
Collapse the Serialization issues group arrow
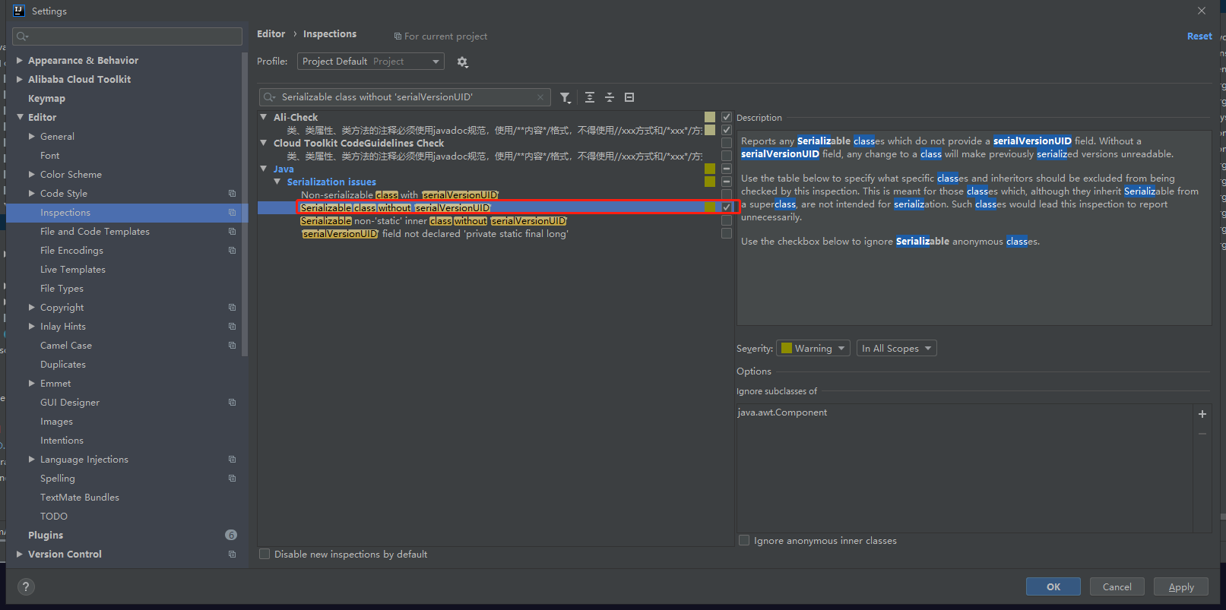pos(277,182)
